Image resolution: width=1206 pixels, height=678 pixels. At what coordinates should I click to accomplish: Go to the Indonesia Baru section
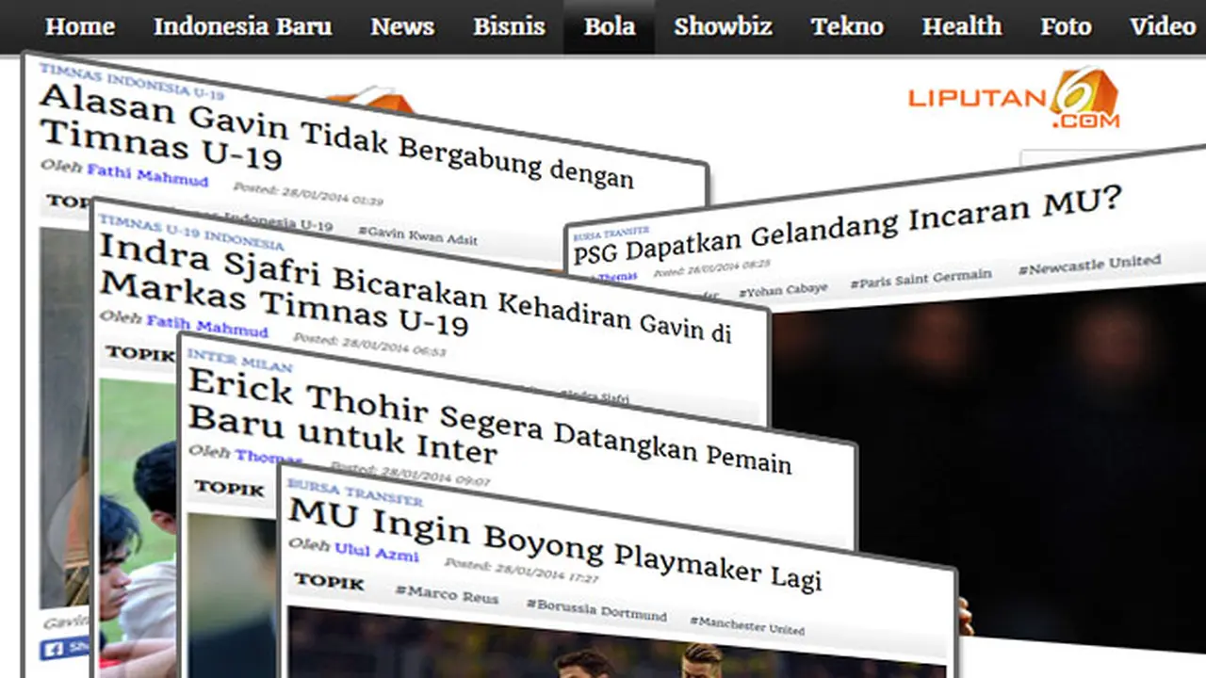click(243, 26)
